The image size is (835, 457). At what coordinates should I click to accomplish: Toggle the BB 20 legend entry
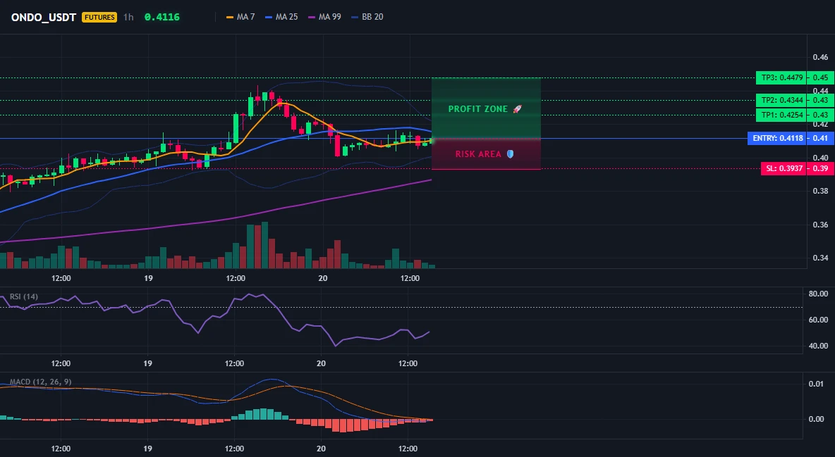click(x=367, y=17)
